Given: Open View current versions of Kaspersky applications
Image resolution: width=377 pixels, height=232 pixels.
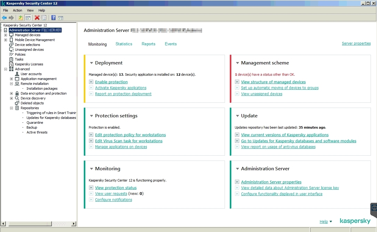Looking at the screenshot, I should click(285, 135).
